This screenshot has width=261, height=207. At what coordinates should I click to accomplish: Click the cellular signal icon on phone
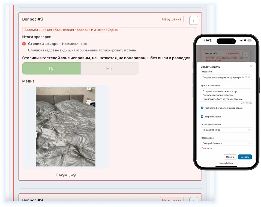(x=241, y=41)
